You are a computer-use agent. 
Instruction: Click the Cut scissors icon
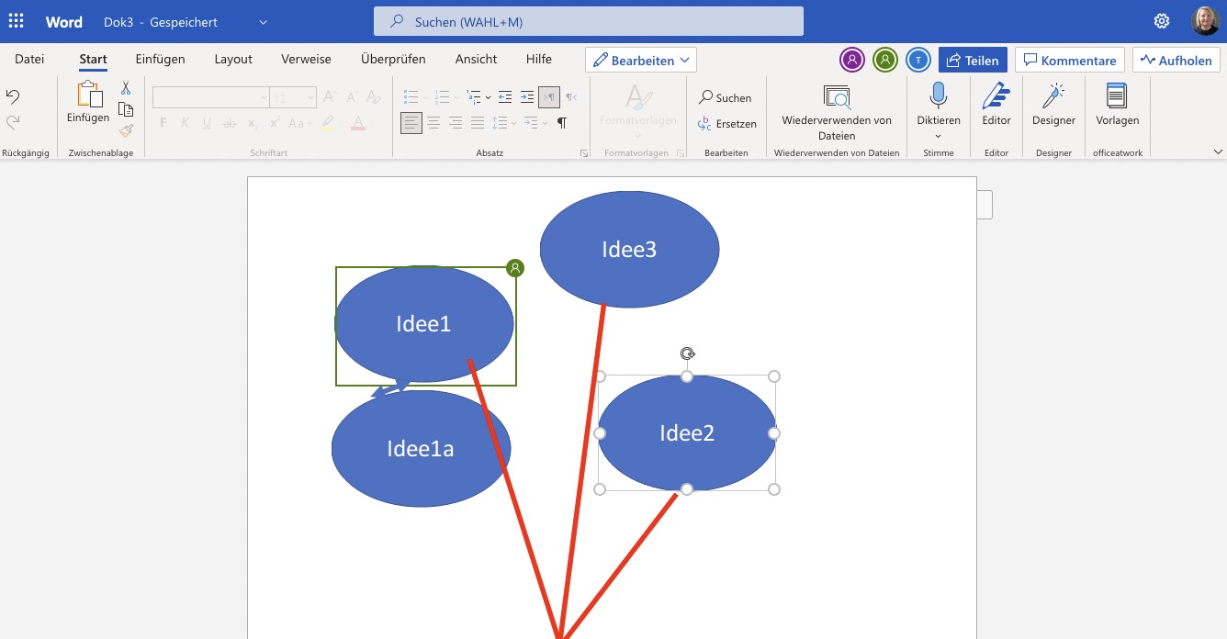click(x=126, y=88)
